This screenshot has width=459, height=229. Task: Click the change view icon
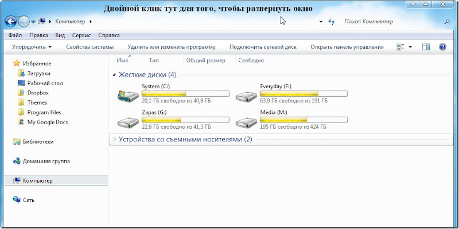(400, 47)
